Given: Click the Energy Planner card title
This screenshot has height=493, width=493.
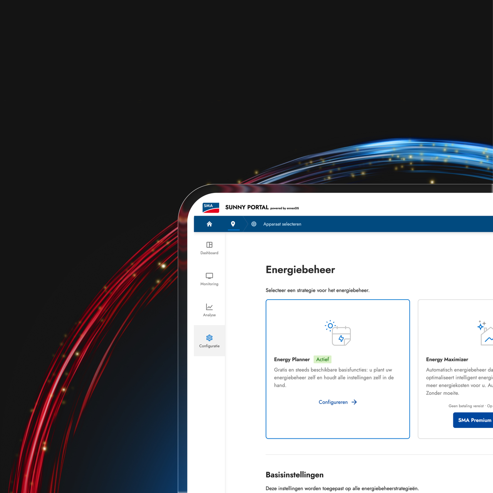Looking at the screenshot, I should pos(292,359).
